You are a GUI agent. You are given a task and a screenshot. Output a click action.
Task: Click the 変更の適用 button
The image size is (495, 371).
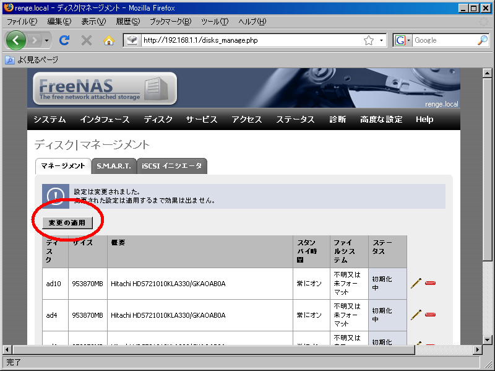[x=67, y=223]
